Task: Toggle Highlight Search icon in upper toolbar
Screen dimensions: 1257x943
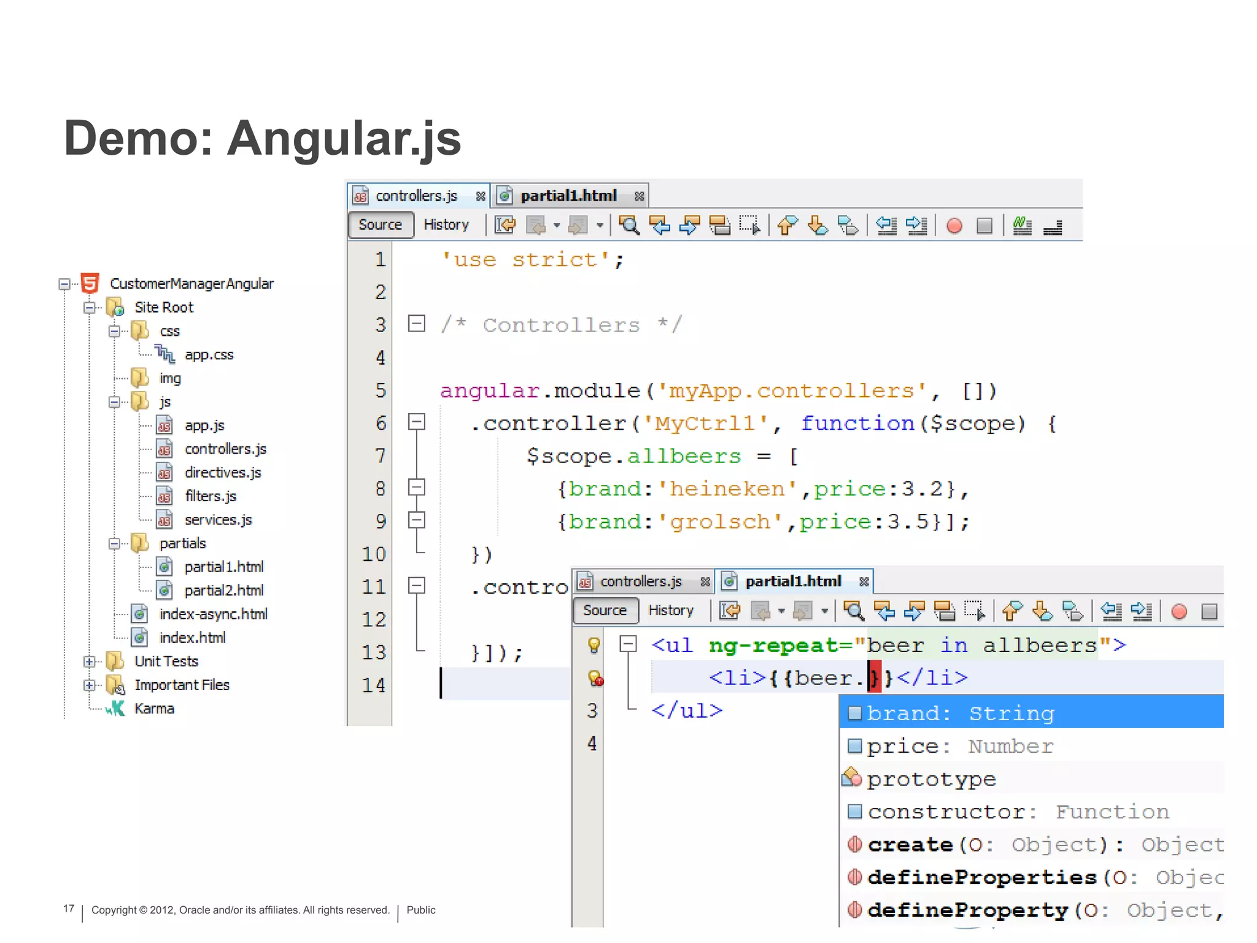Action: (x=719, y=225)
